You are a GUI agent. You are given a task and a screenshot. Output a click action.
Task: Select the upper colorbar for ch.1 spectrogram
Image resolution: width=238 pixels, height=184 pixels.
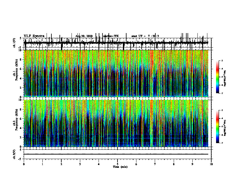218,77
